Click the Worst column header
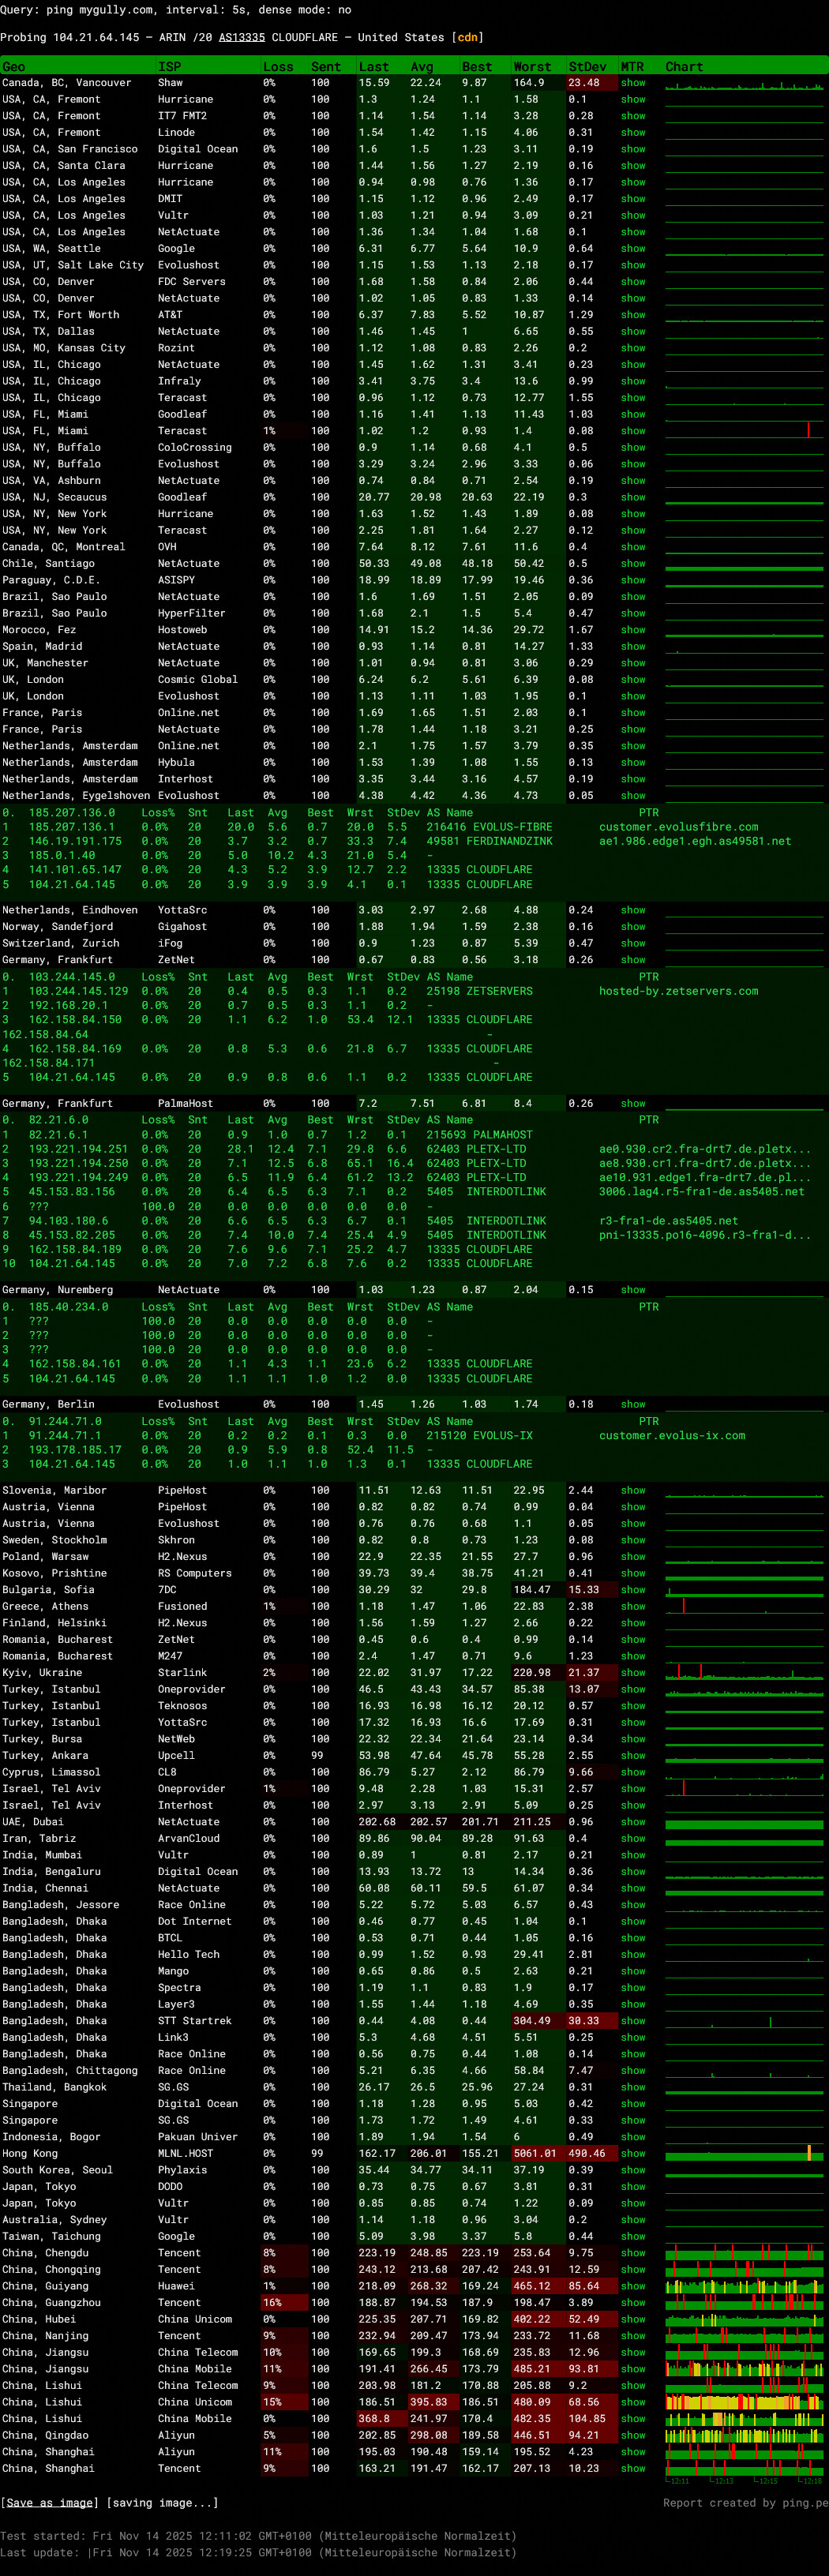 (532, 67)
